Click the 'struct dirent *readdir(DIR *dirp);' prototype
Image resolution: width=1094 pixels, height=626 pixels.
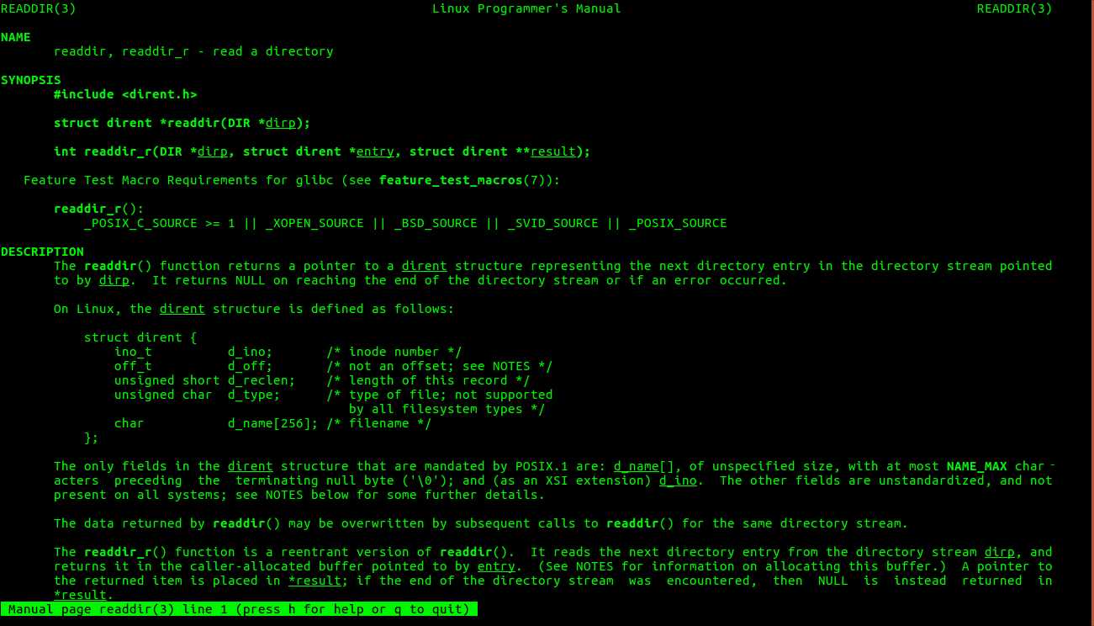[182, 123]
